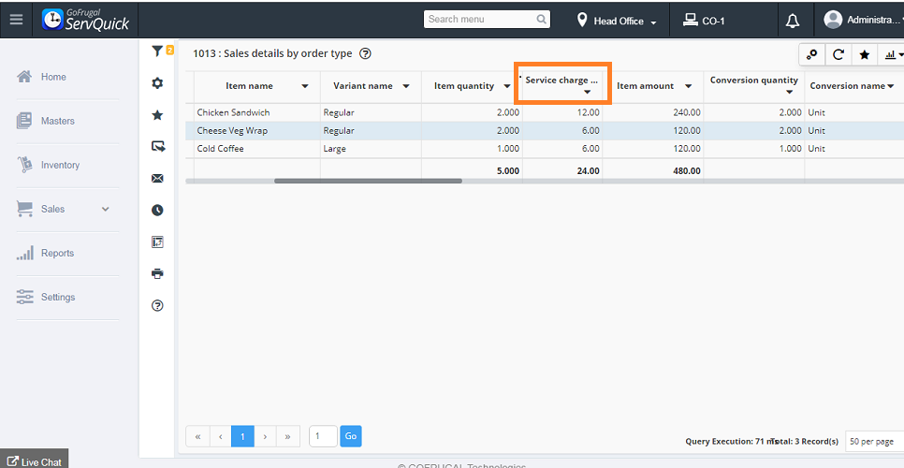Image resolution: width=904 pixels, height=468 pixels.
Task: Click the Administrator account name
Action: [873, 20]
